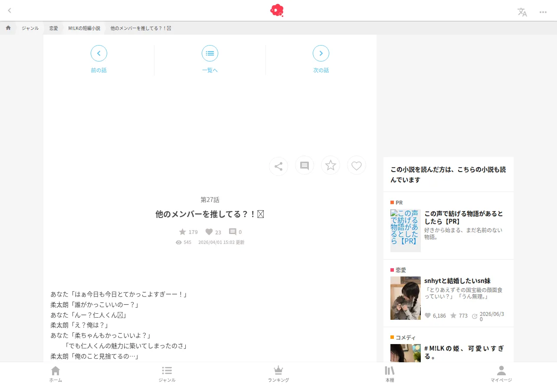Viewport: 557px width, 390px height.
Task: Click the 次の話 label
Action: pos(321,70)
